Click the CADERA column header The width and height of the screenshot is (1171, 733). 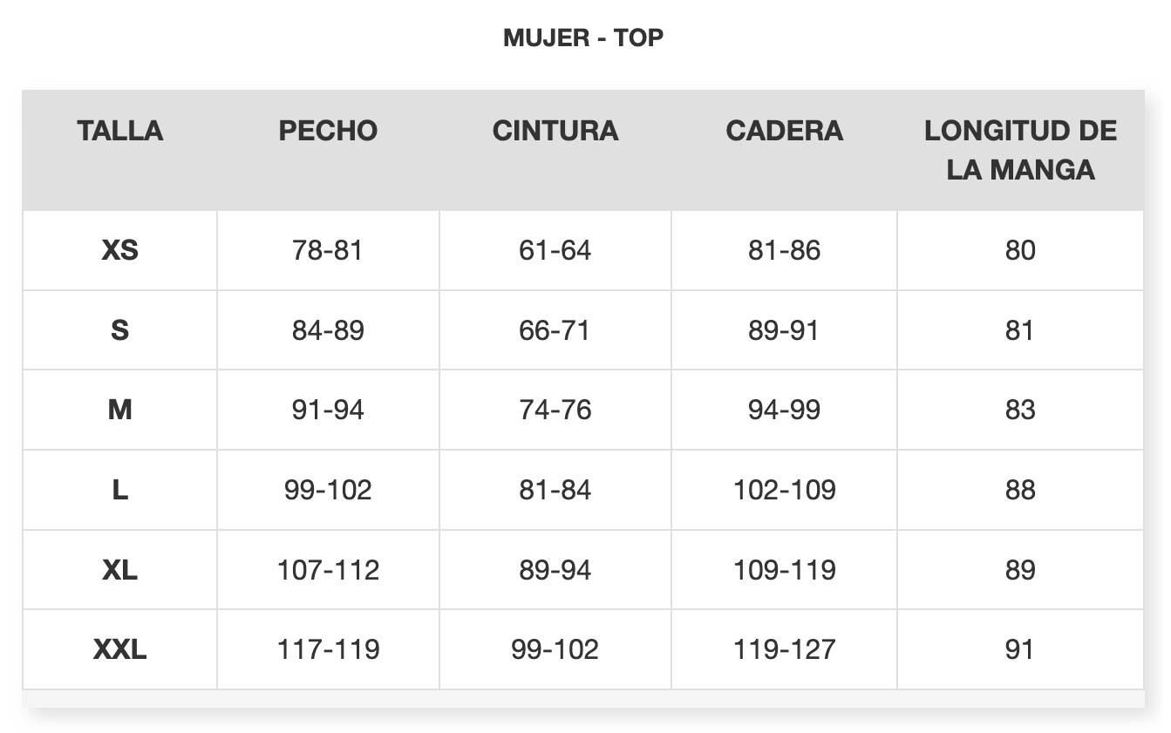point(784,131)
